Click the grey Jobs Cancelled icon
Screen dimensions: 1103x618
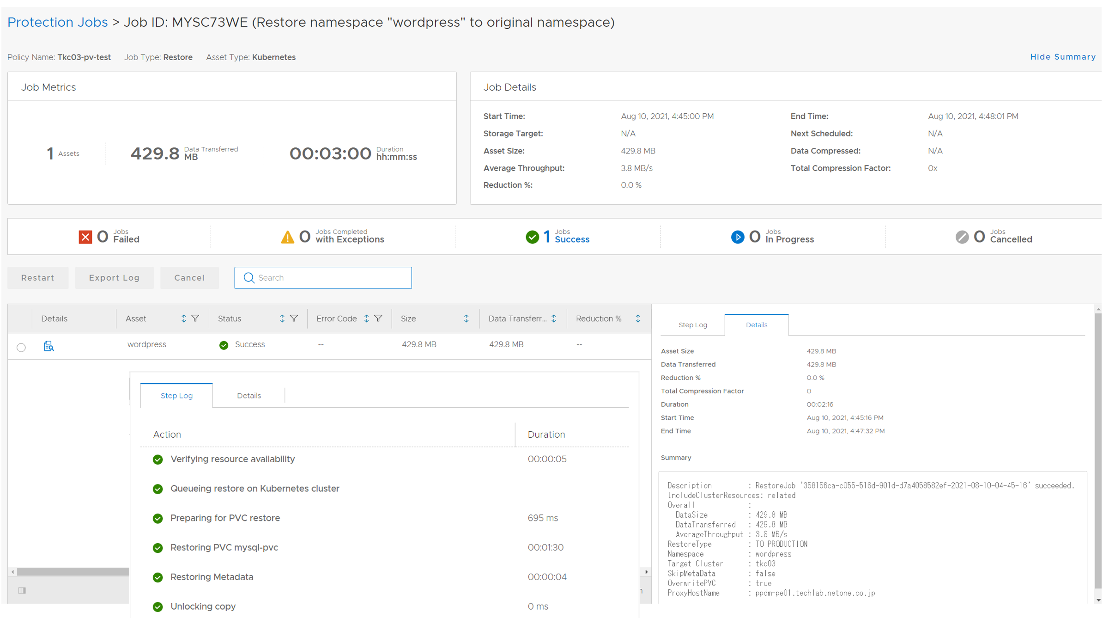point(962,237)
